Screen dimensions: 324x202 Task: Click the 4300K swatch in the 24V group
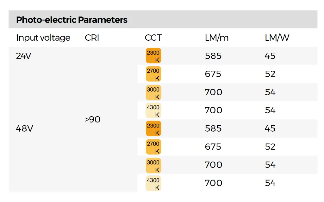153,110
